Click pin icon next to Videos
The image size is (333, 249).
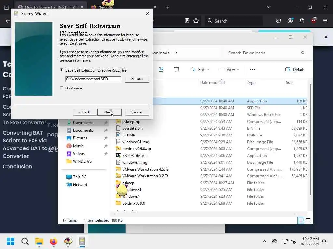(x=106, y=154)
